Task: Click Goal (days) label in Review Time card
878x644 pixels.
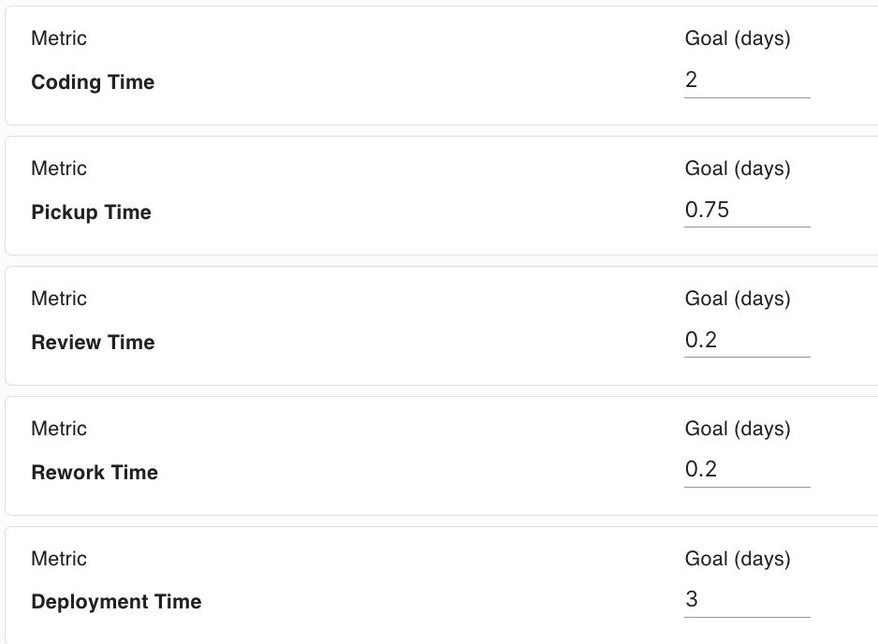Action: 738,299
